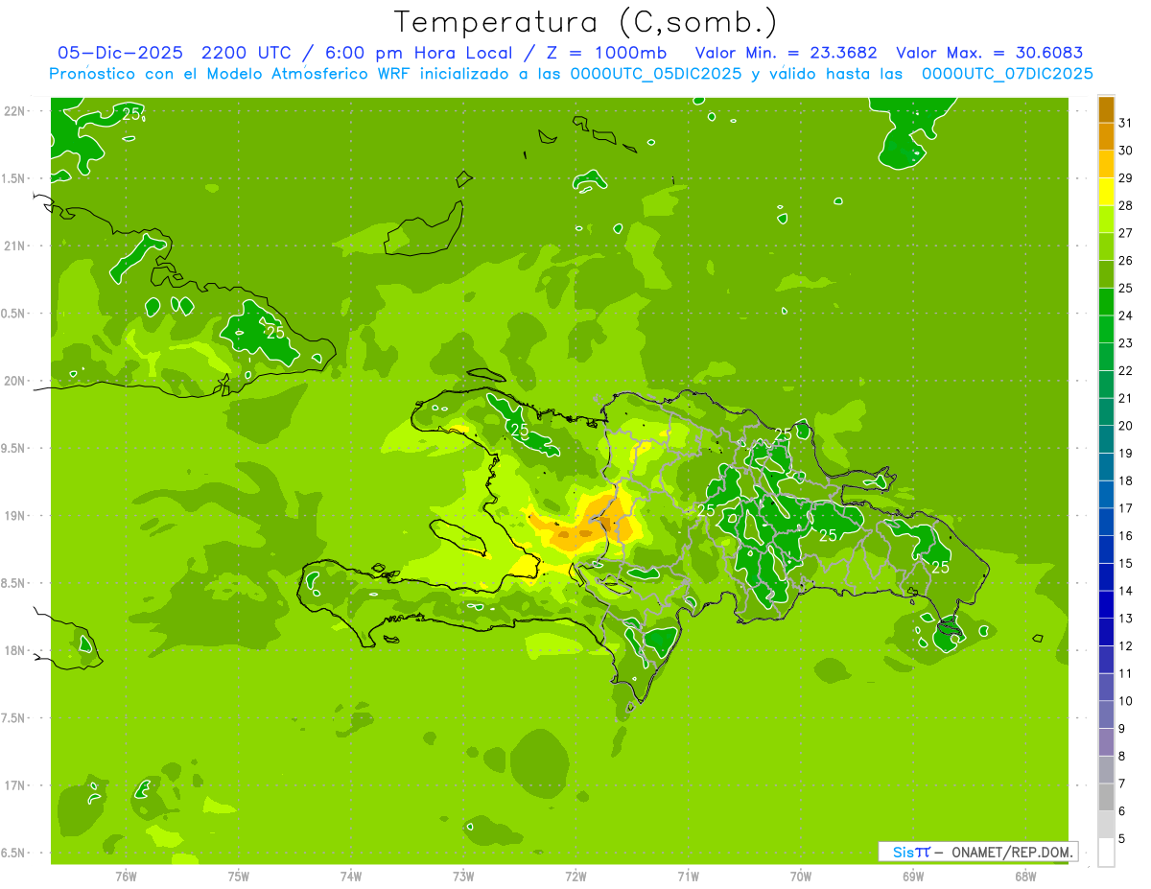1151x889 pixels.
Task: Click the valid-until time "0000UTC_07DIC2025"
Action: pyautogui.click(x=1007, y=74)
